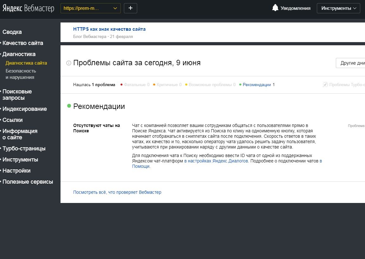
Task: Open the Инструменты dropdown in the header
Action: coord(338,8)
